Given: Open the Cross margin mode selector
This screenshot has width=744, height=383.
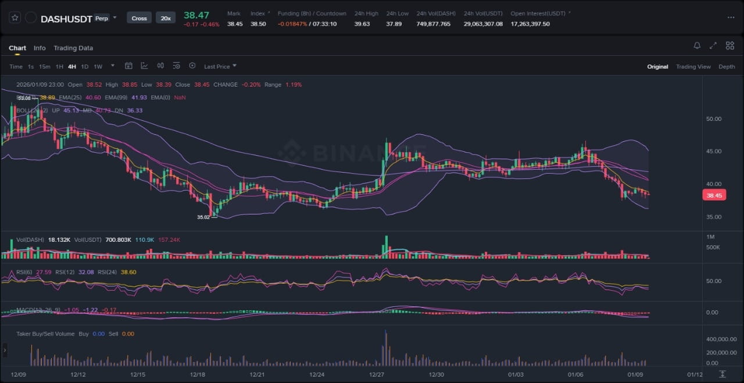Looking at the screenshot, I should click(x=139, y=18).
